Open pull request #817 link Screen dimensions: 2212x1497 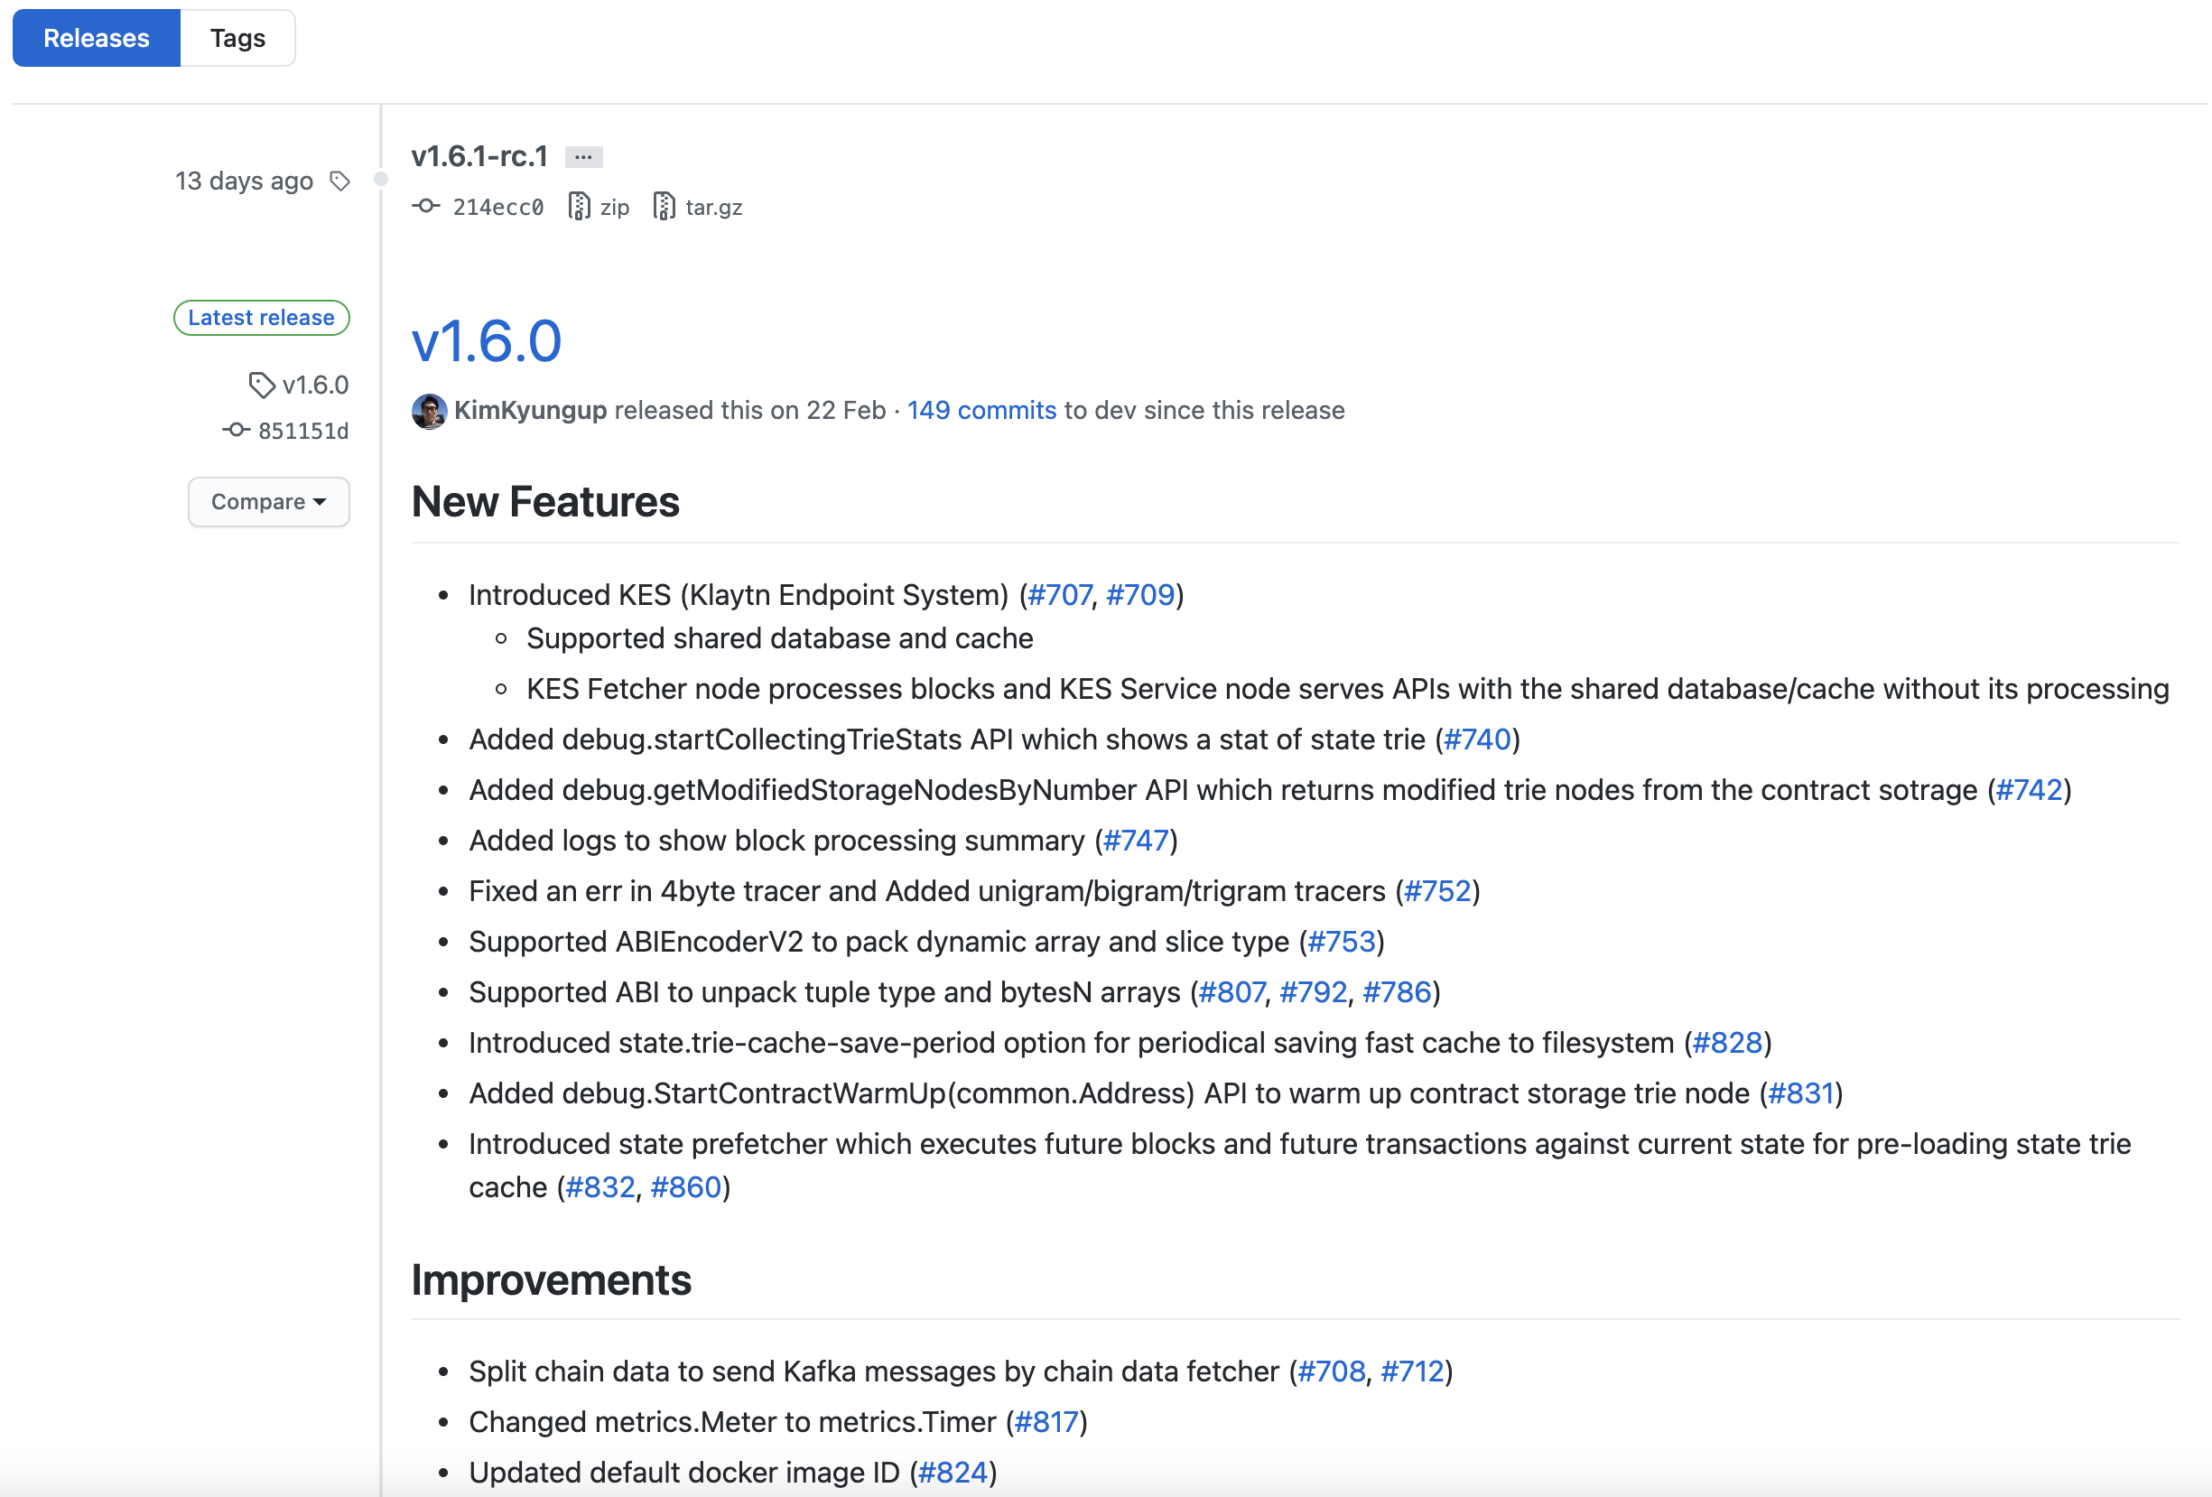point(1046,1421)
